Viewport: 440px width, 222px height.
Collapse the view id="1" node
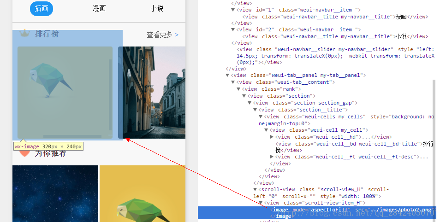tap(233, 10)
